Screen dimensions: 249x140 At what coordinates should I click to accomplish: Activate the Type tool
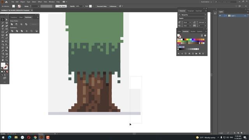[x=3, y=29]
